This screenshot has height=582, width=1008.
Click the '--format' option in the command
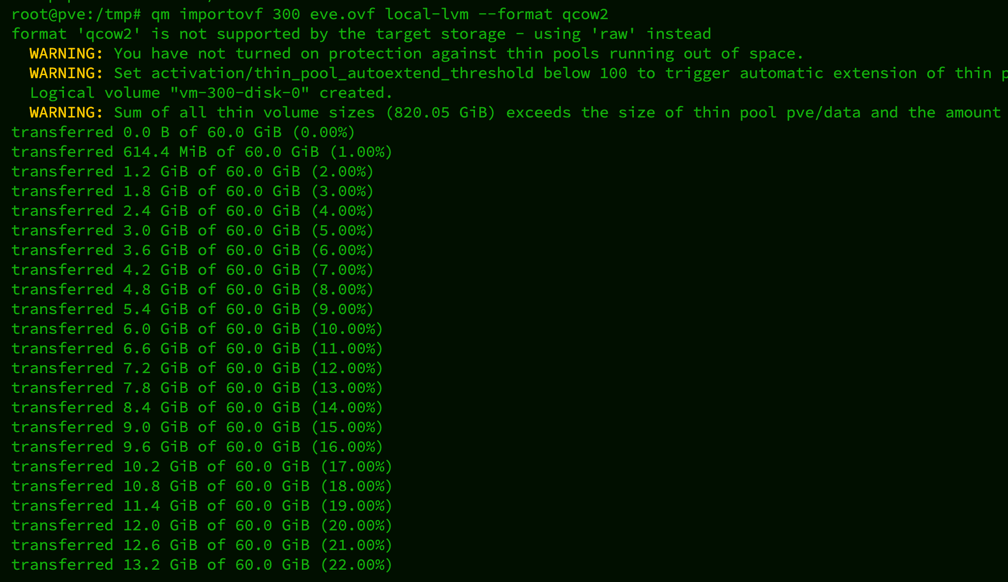coord(515,14)
